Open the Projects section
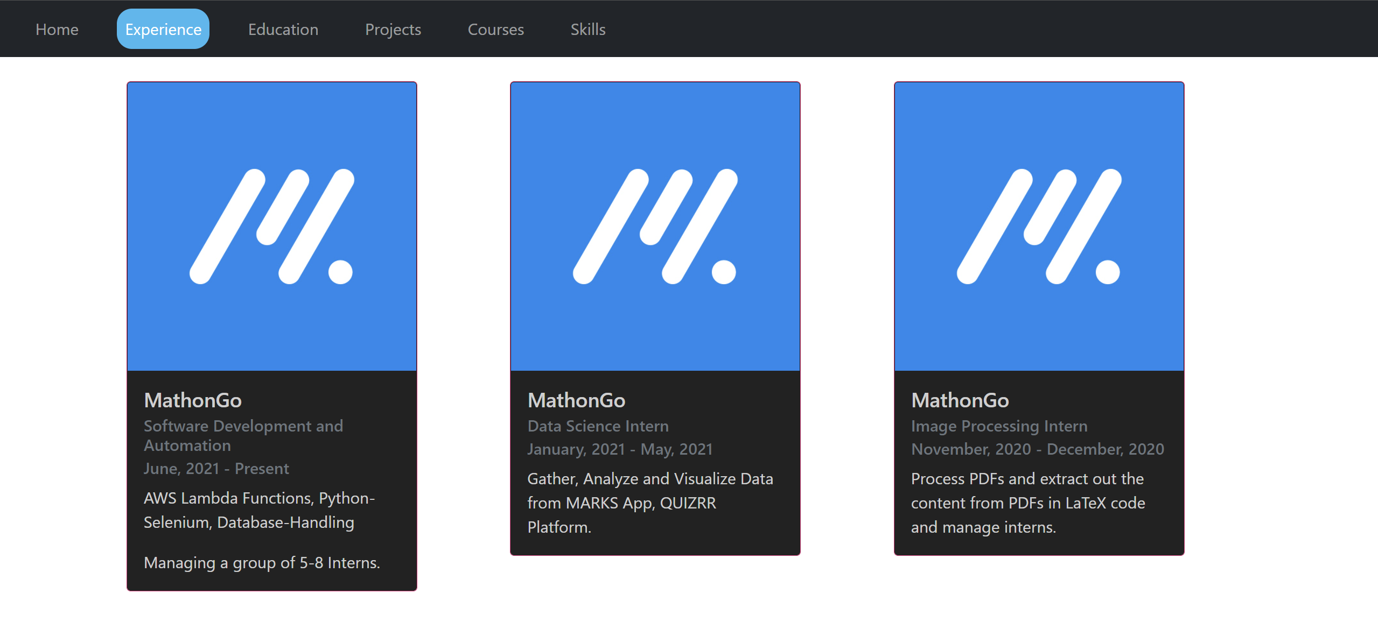The image size is (1378, 629). tap(393, 29)
